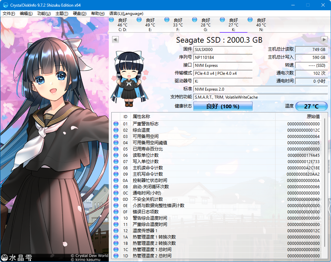Select the 错误日志项数 attribute row
Screen dimensions: 331x262
pyautogui.click(x=217, y=212)
